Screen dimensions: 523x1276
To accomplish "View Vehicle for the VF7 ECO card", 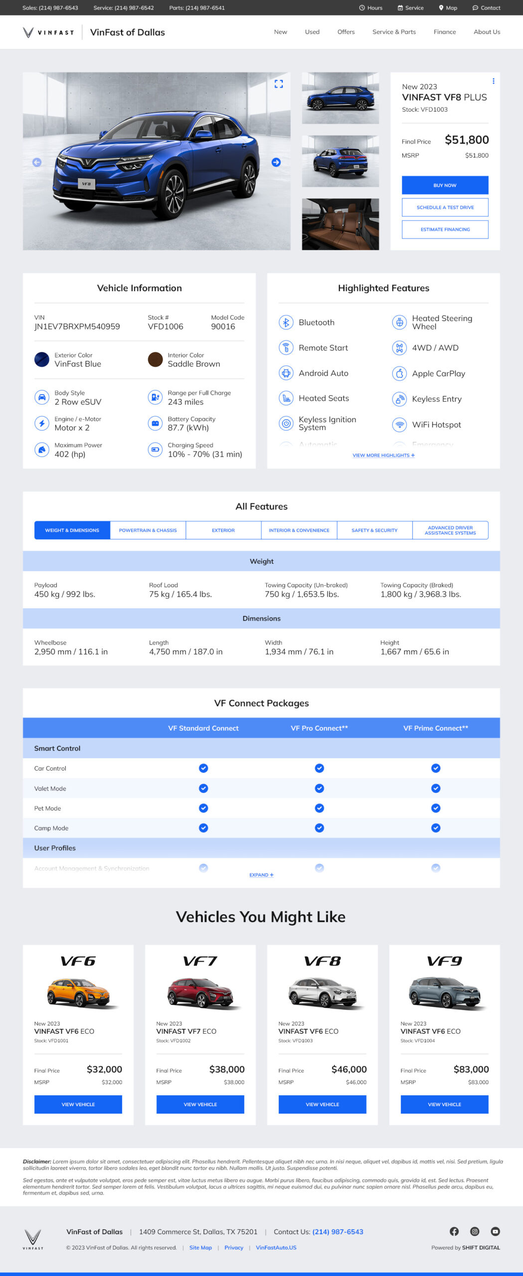I will (200, 1105).
